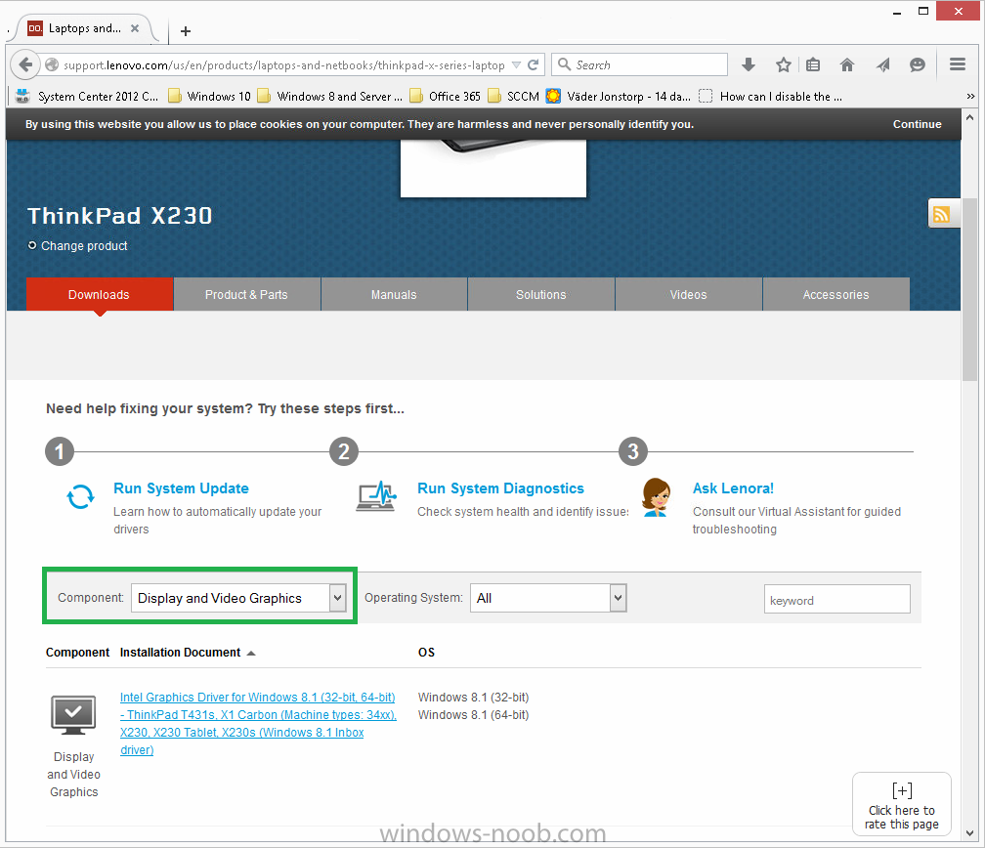This screenshot has height=848, width=985.
Task: Open the Firefox hamburger menu
Action: pos(958,64)
